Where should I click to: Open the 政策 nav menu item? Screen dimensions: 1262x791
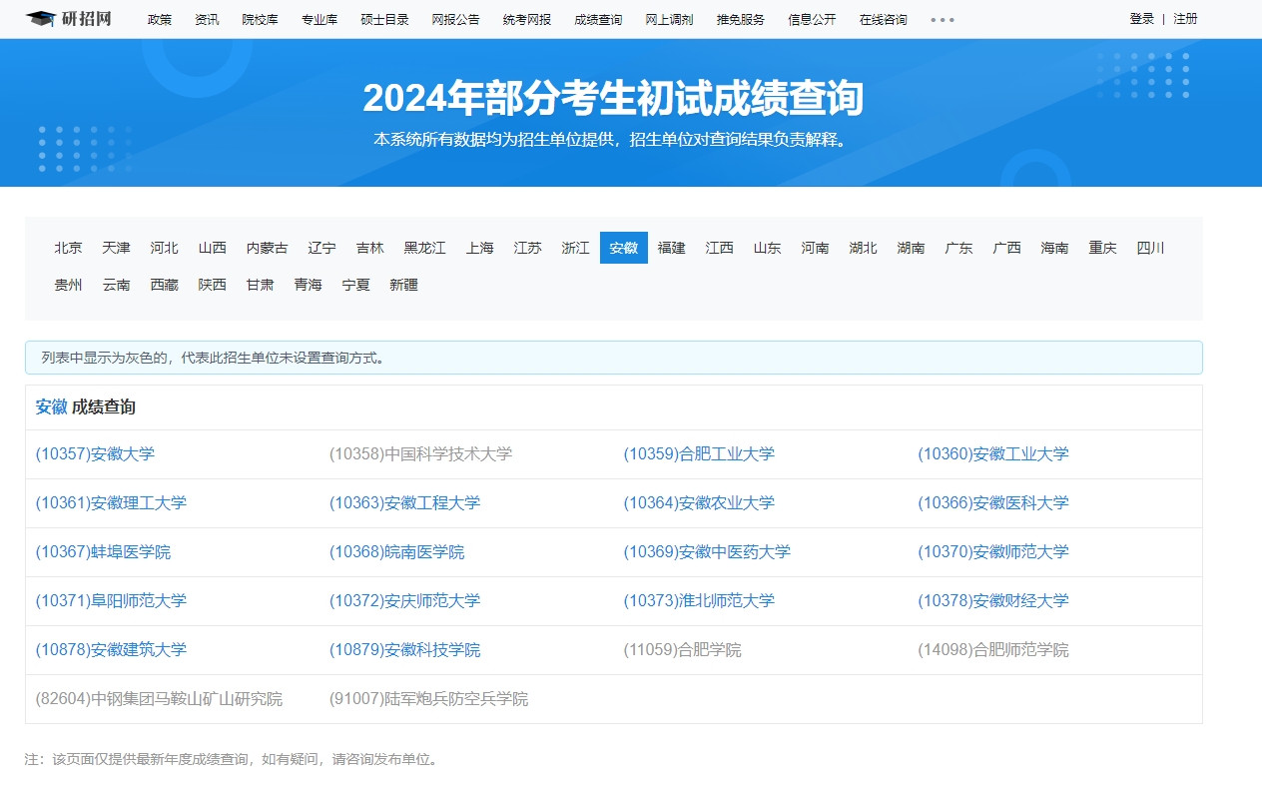(160, 19)
